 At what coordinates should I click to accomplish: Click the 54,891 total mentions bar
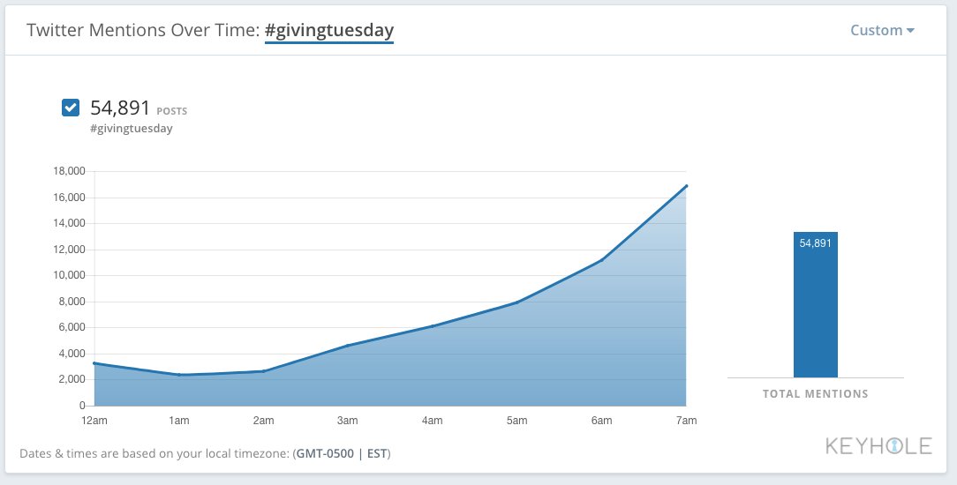(x=816, y=304)
